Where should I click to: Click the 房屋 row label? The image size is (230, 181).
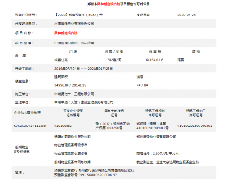22,56
